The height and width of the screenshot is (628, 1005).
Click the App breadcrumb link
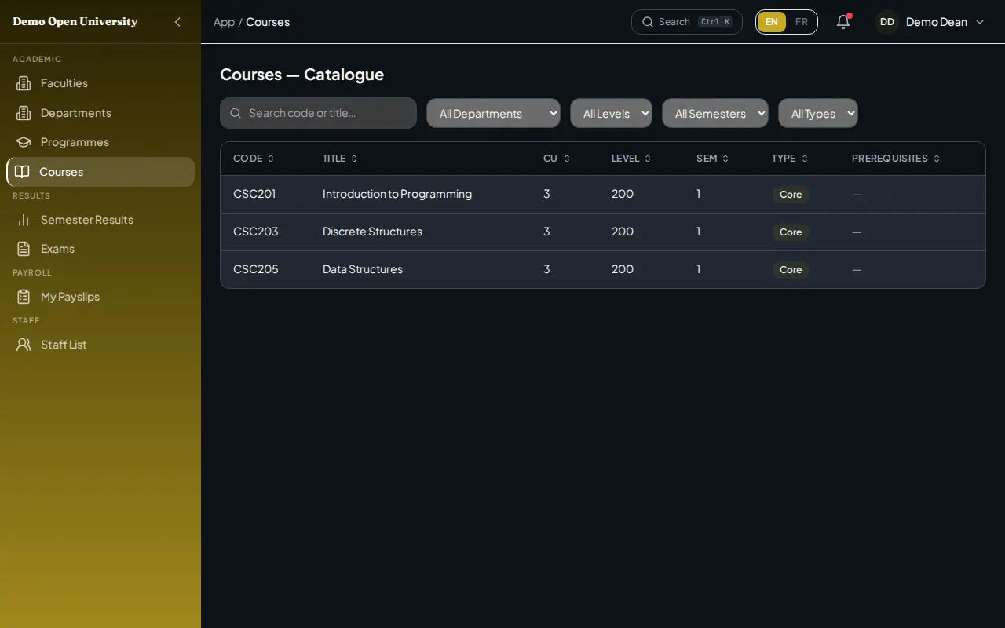pyautogui.click(x=224, y=22)
